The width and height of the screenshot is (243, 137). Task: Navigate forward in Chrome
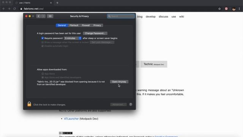coord(9,9)
